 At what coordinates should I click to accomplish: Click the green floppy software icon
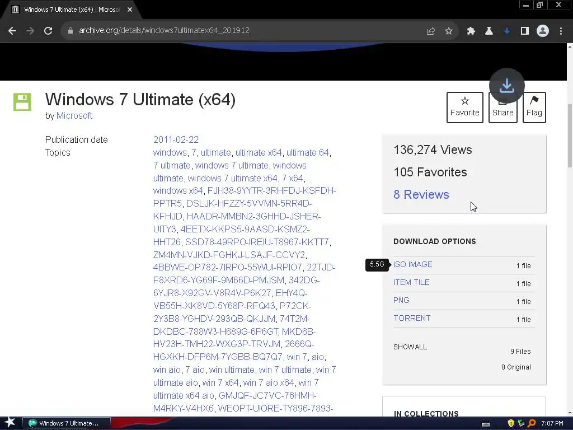[x=22, y=102]
